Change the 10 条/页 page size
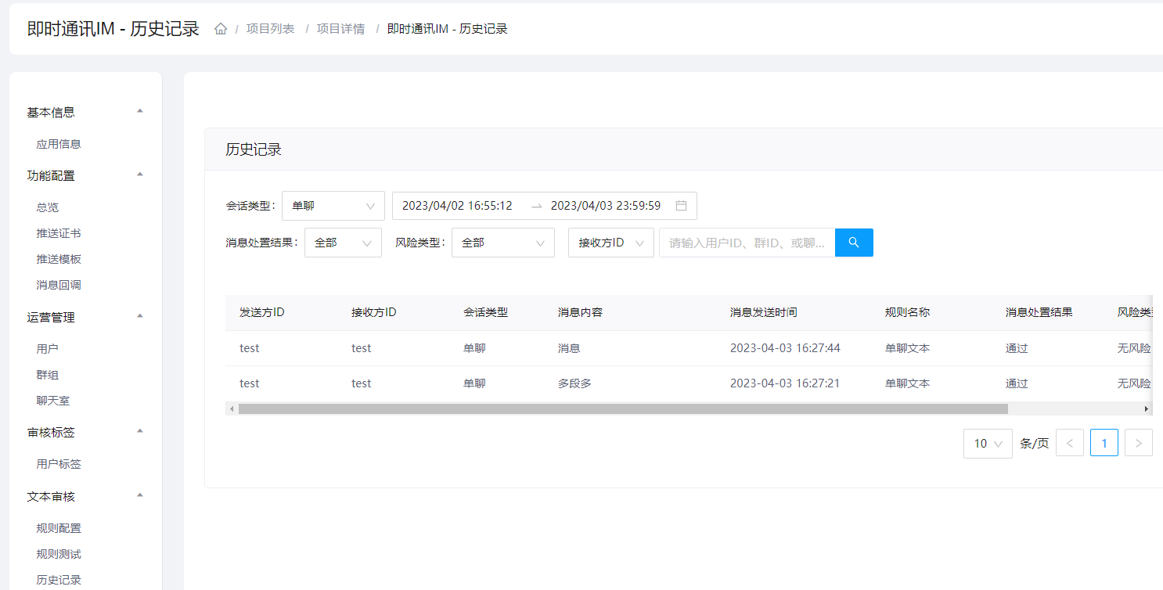Screen dimensions: 1163x590 tap(988, 443)
